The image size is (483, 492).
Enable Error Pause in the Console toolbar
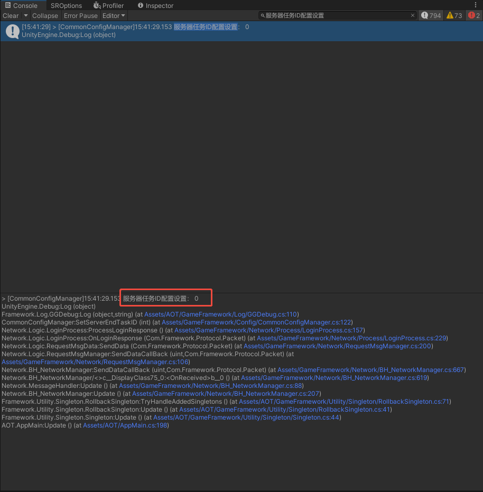click(80, 16)
